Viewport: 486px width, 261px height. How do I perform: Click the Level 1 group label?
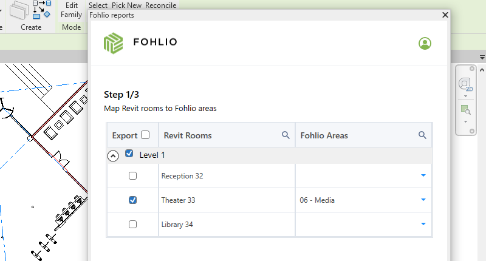152,155
